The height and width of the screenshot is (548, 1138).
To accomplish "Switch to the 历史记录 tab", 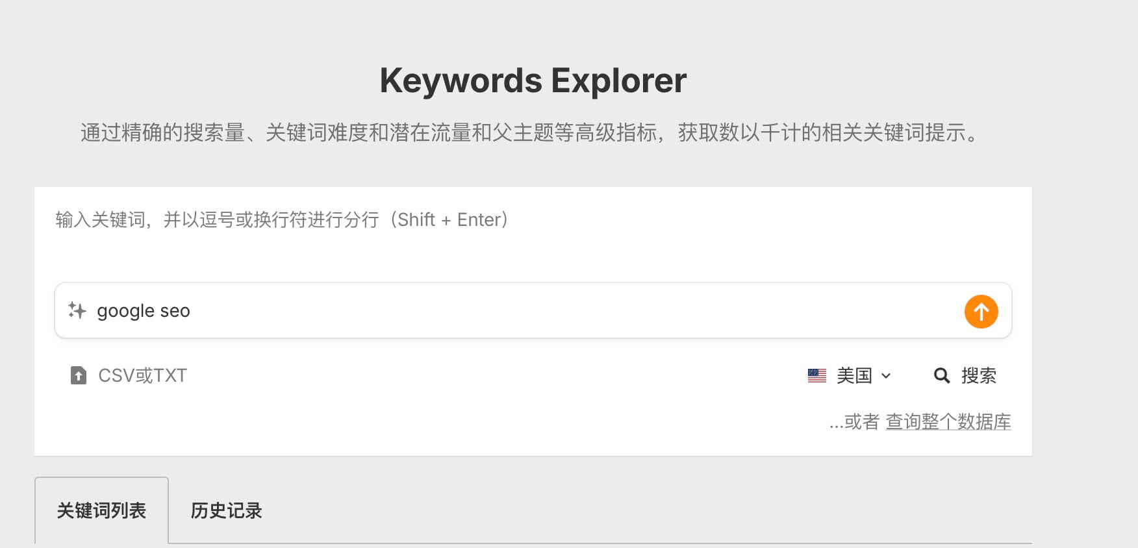I will (226, 510).
